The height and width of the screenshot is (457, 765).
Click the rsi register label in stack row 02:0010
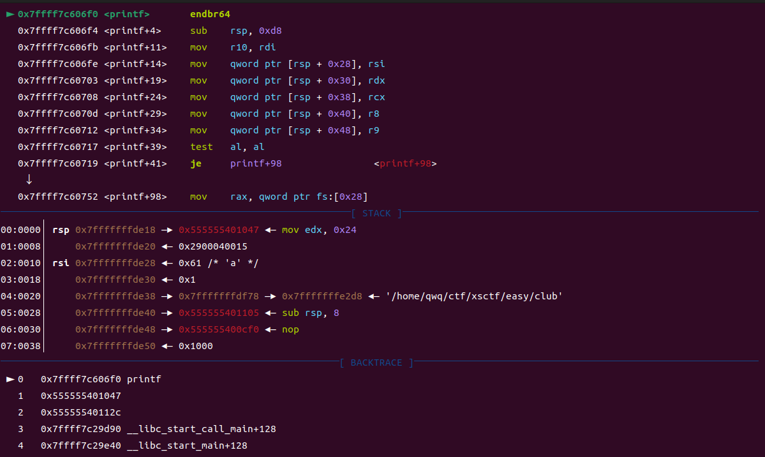[61, 263]
